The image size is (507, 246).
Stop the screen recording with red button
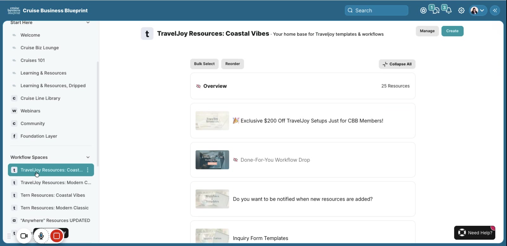[x=57, y=236]
